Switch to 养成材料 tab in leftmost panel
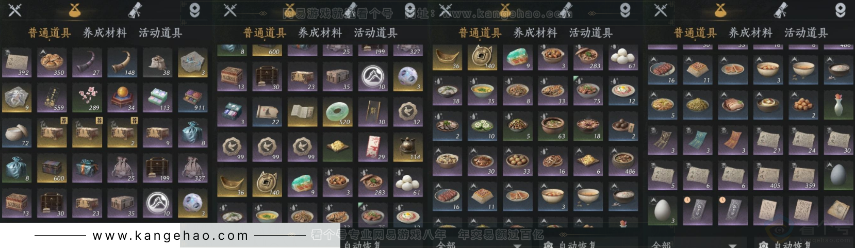This screenshot has width=855, height=248. tap(105, 33)
